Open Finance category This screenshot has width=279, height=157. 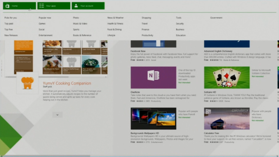point(145,29)
